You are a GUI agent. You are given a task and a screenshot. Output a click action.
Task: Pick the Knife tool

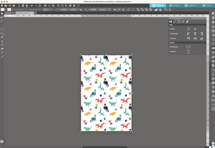click(x=2, y=53)
